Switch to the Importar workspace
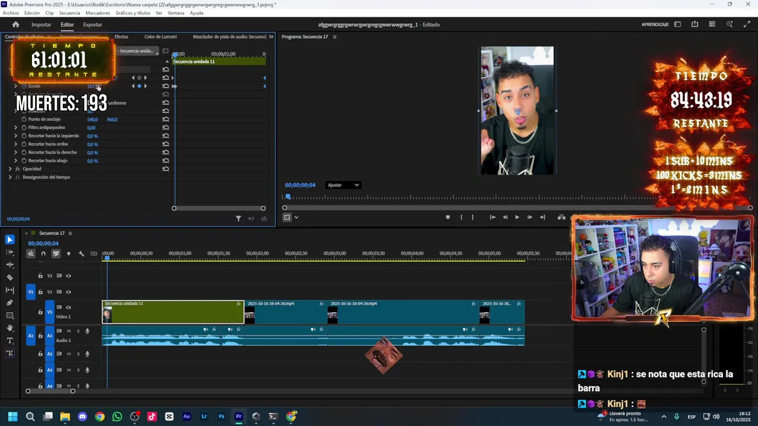This screenshot has height=426, width=758. click(41, 24)
